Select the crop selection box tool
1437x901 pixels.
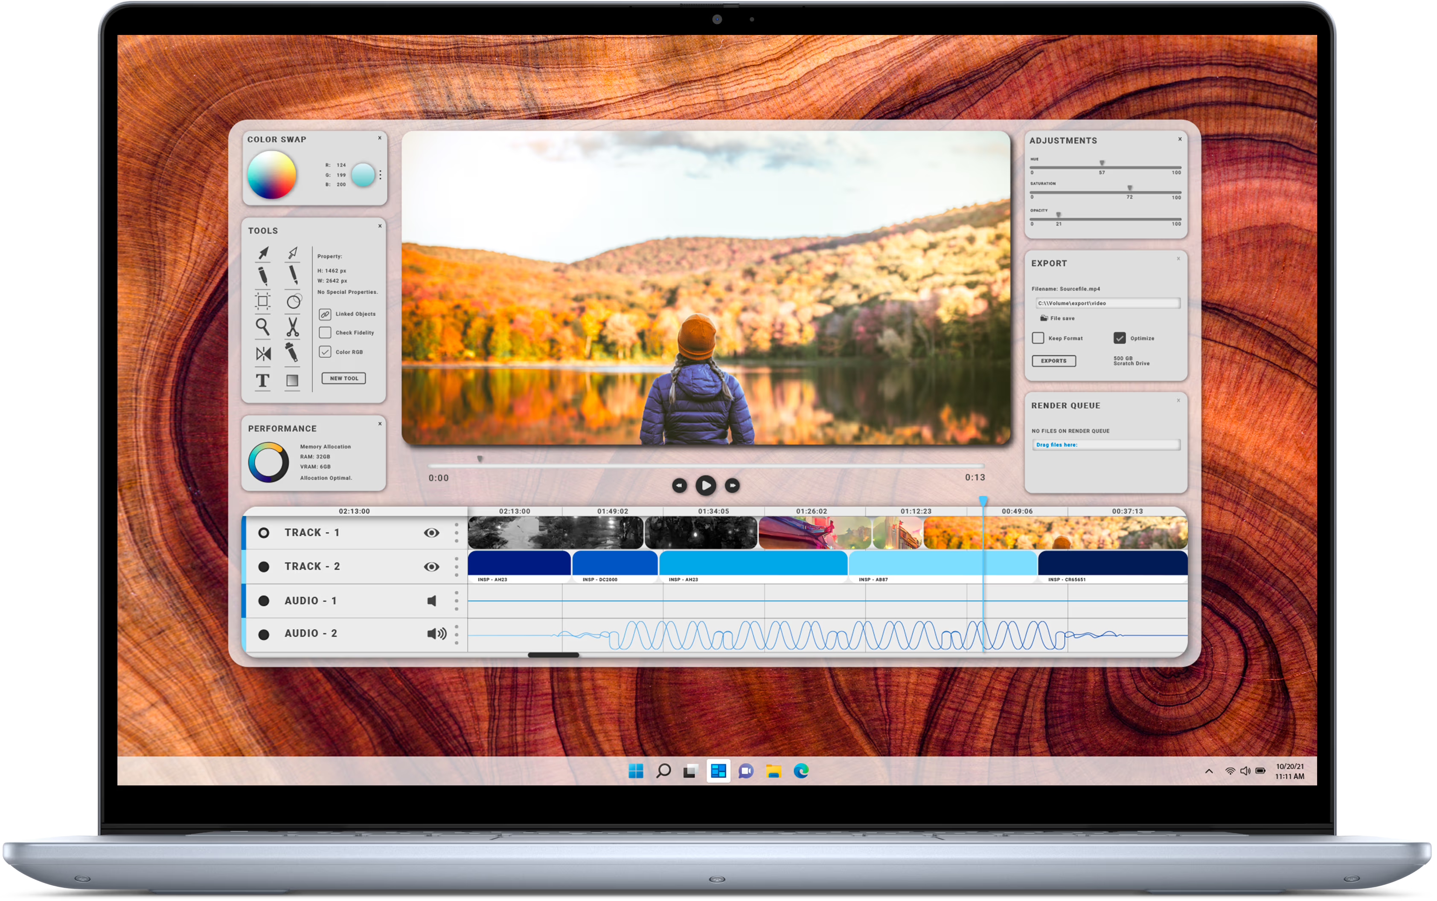tap(262, 301)
